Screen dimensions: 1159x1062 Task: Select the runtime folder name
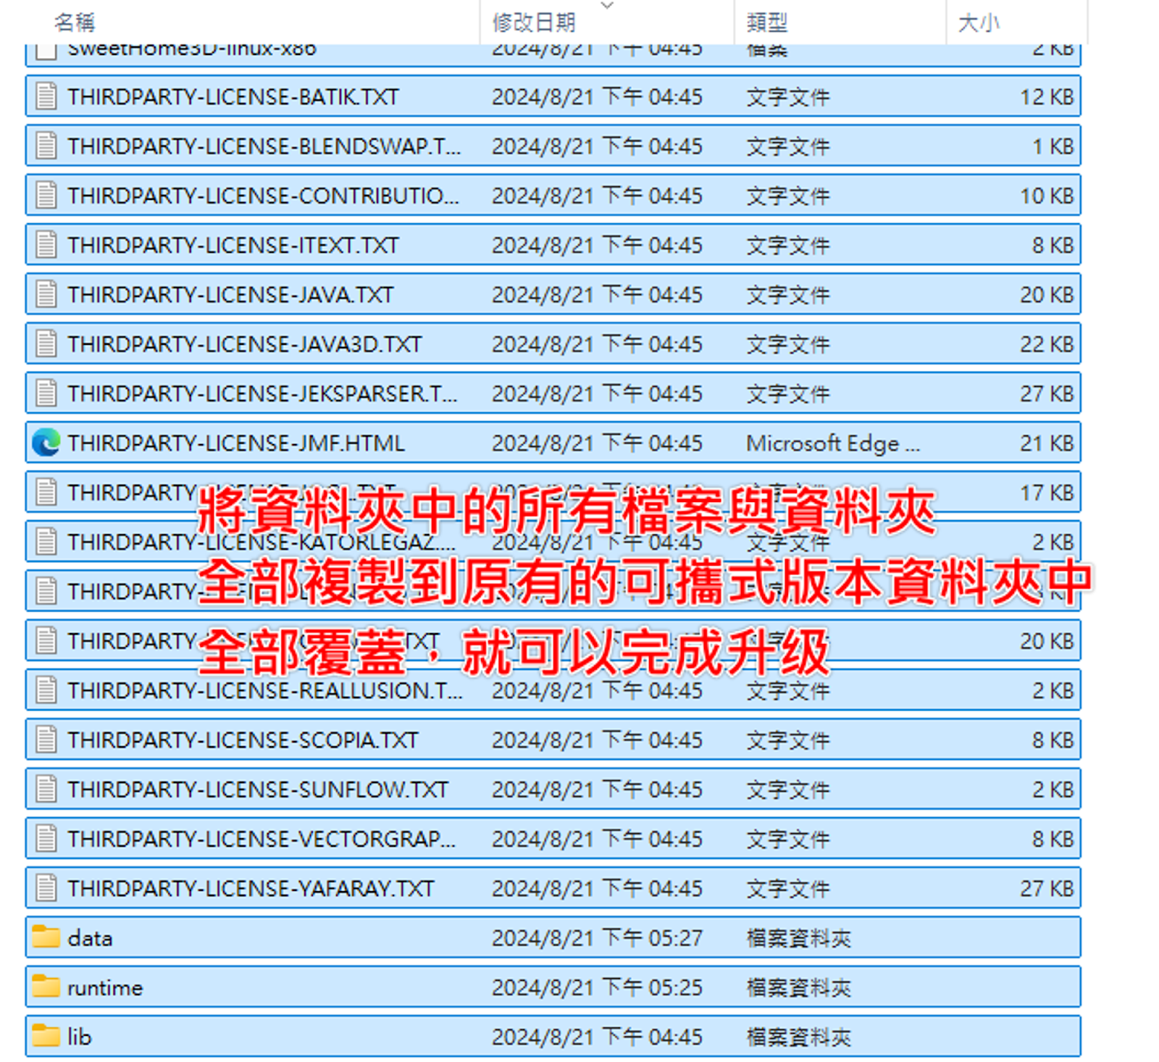105,987
